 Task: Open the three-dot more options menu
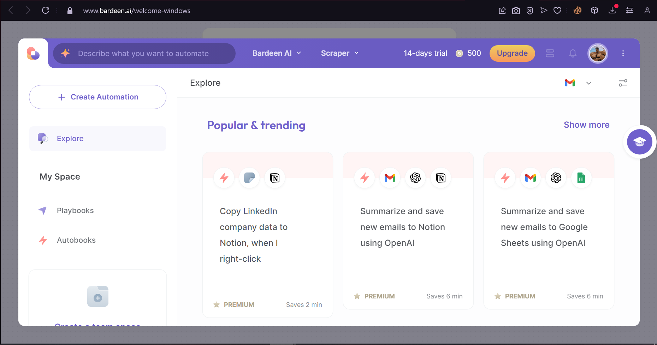[x=623, y=53]
